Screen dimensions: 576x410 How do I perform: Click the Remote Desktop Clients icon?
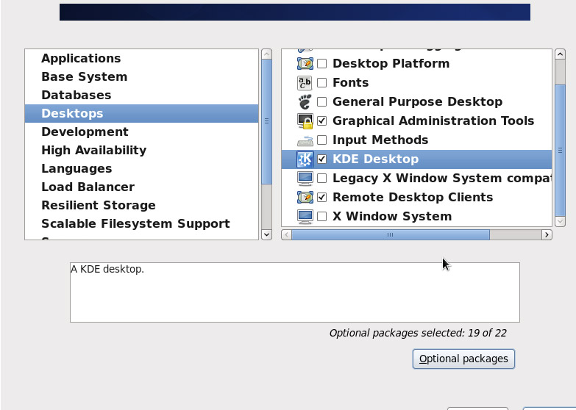point(305,198)
